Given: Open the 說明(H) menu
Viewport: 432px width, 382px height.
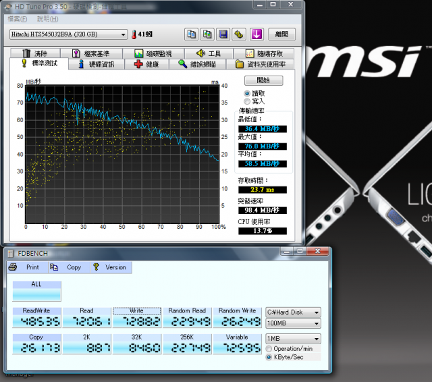Looking at the screenshot, I should point(48,19).
